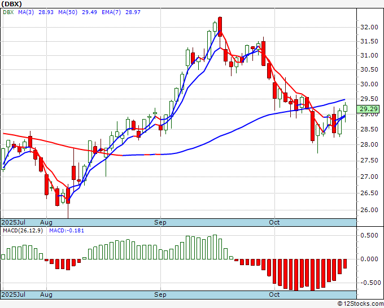Click the 28.00 price axis label
The width and height of the screenshot is (384, 308).
(x=369, y=144)
